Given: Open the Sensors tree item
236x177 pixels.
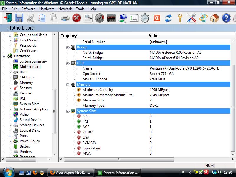Looking at the screenshot, I should pyautogui.click(x=26, y=88).
